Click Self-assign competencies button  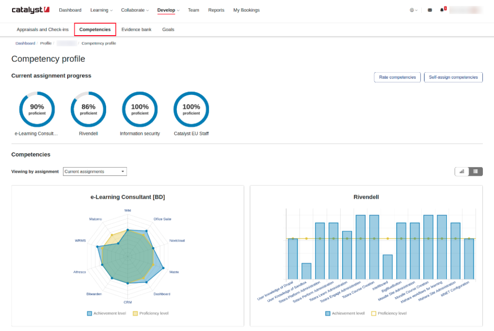click(453, 77)
